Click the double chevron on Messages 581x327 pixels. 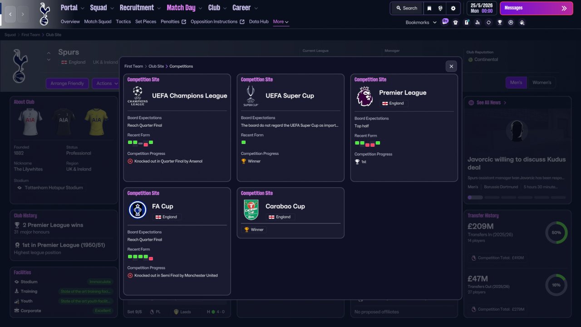pyautogui.click(x=564, y=8)
